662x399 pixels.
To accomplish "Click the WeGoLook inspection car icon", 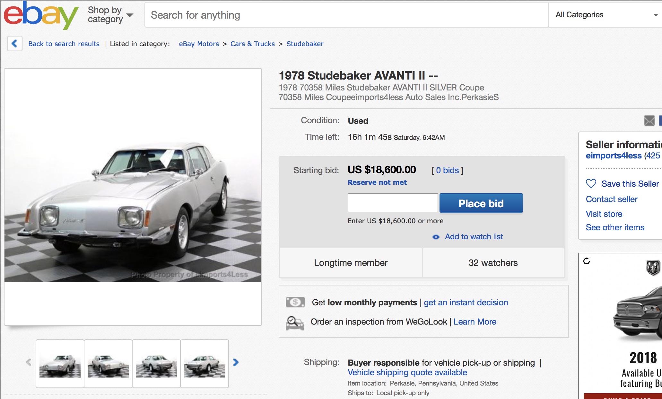I will click(294, 323).
